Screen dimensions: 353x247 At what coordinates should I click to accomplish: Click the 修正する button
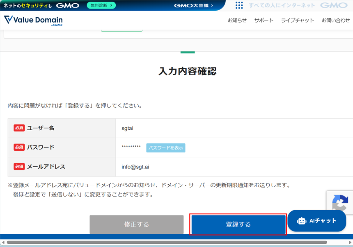136,224
